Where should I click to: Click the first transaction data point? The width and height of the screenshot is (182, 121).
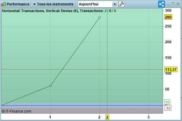[x=50, y=86]
